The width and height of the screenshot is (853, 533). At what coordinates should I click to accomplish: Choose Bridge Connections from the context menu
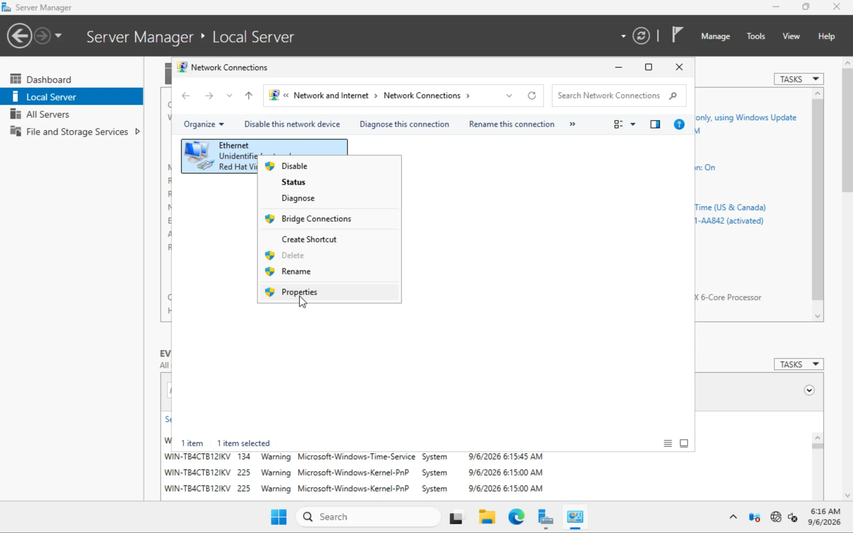coord(329,219)
